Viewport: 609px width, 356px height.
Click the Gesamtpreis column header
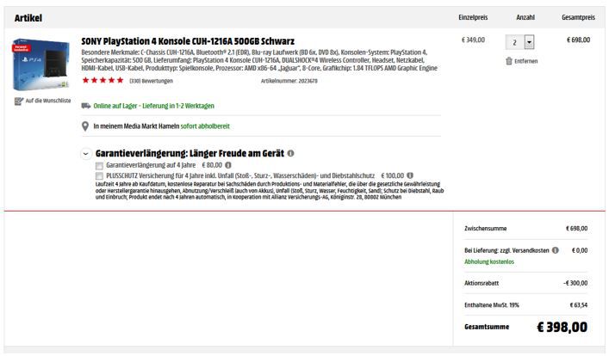(578, 17)
